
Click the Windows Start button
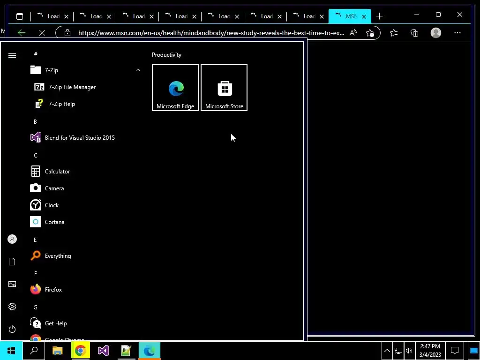coord(11,351)
